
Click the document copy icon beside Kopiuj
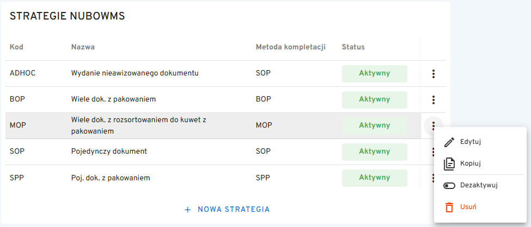(x=449, y=164)
